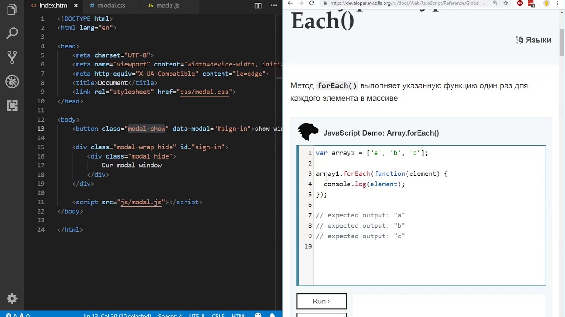Open the Manage gear in VS Code
Image resolution: width=565 pixels, height=317 pixels.
(x=12, y=299)
